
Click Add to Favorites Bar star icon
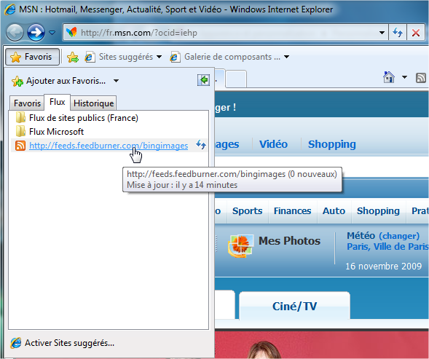click(73, 57)
